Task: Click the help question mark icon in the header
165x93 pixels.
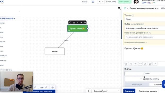Action: point(93,2)
